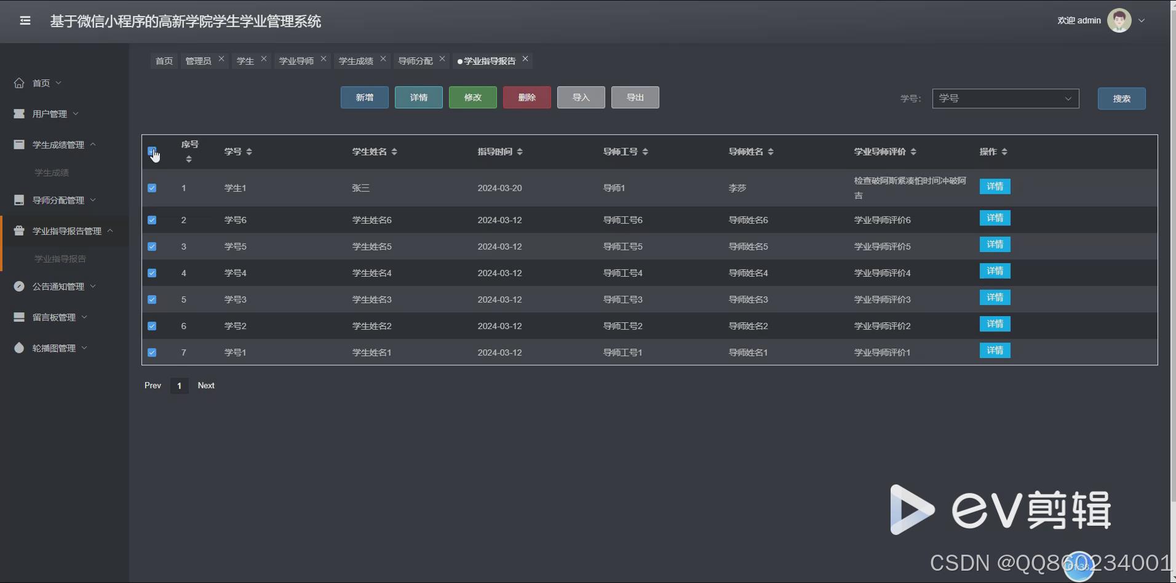Click the toolbar 详情 button
1176x583 pixels.
click(x=419, y=97)
